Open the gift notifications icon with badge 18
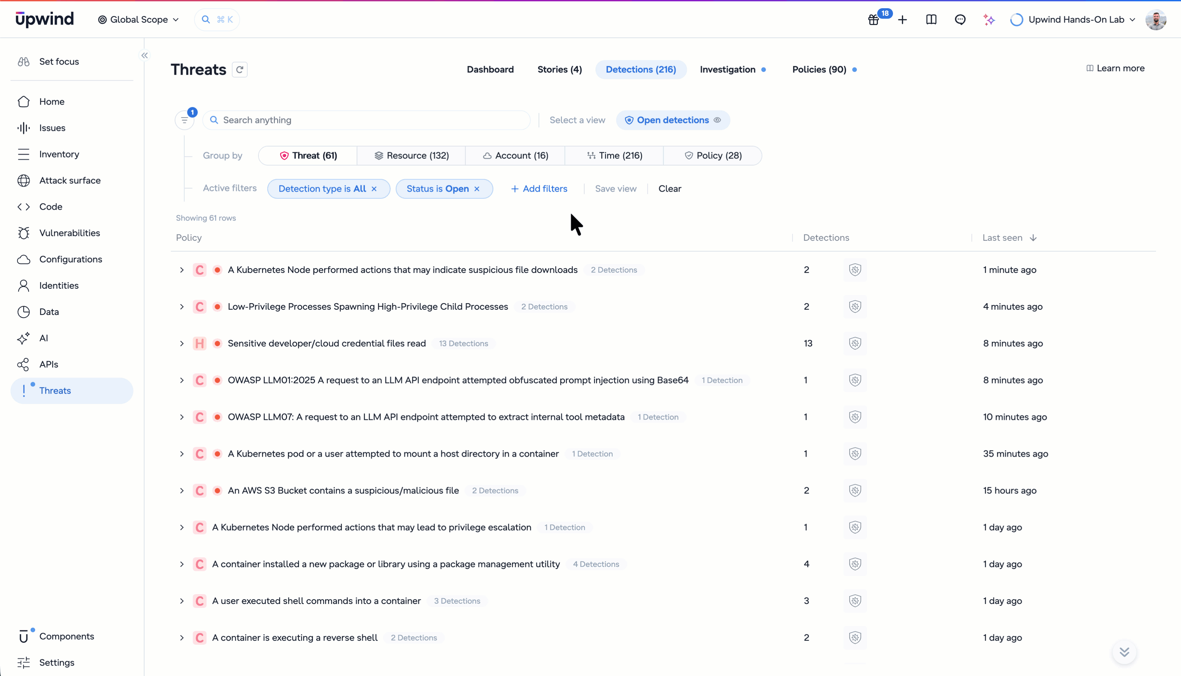Viewport: 1181px width, 676px height. pyautogui.click(x=874, y=19)
